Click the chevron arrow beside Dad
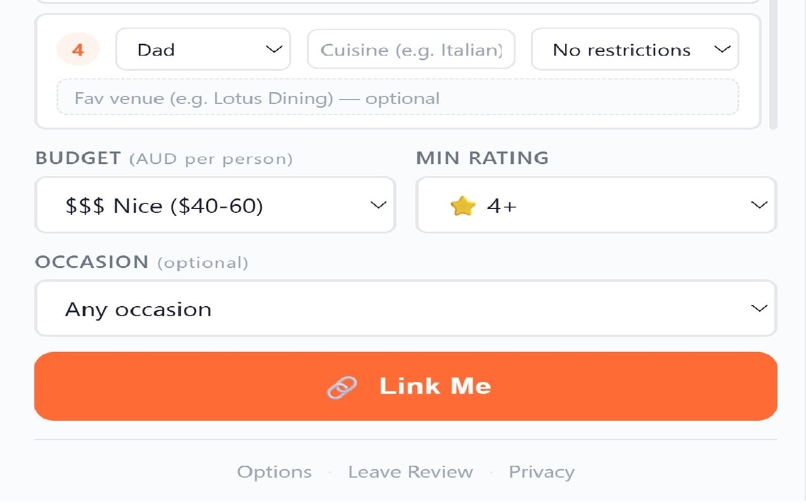The image size is (806, 504). 274,49
